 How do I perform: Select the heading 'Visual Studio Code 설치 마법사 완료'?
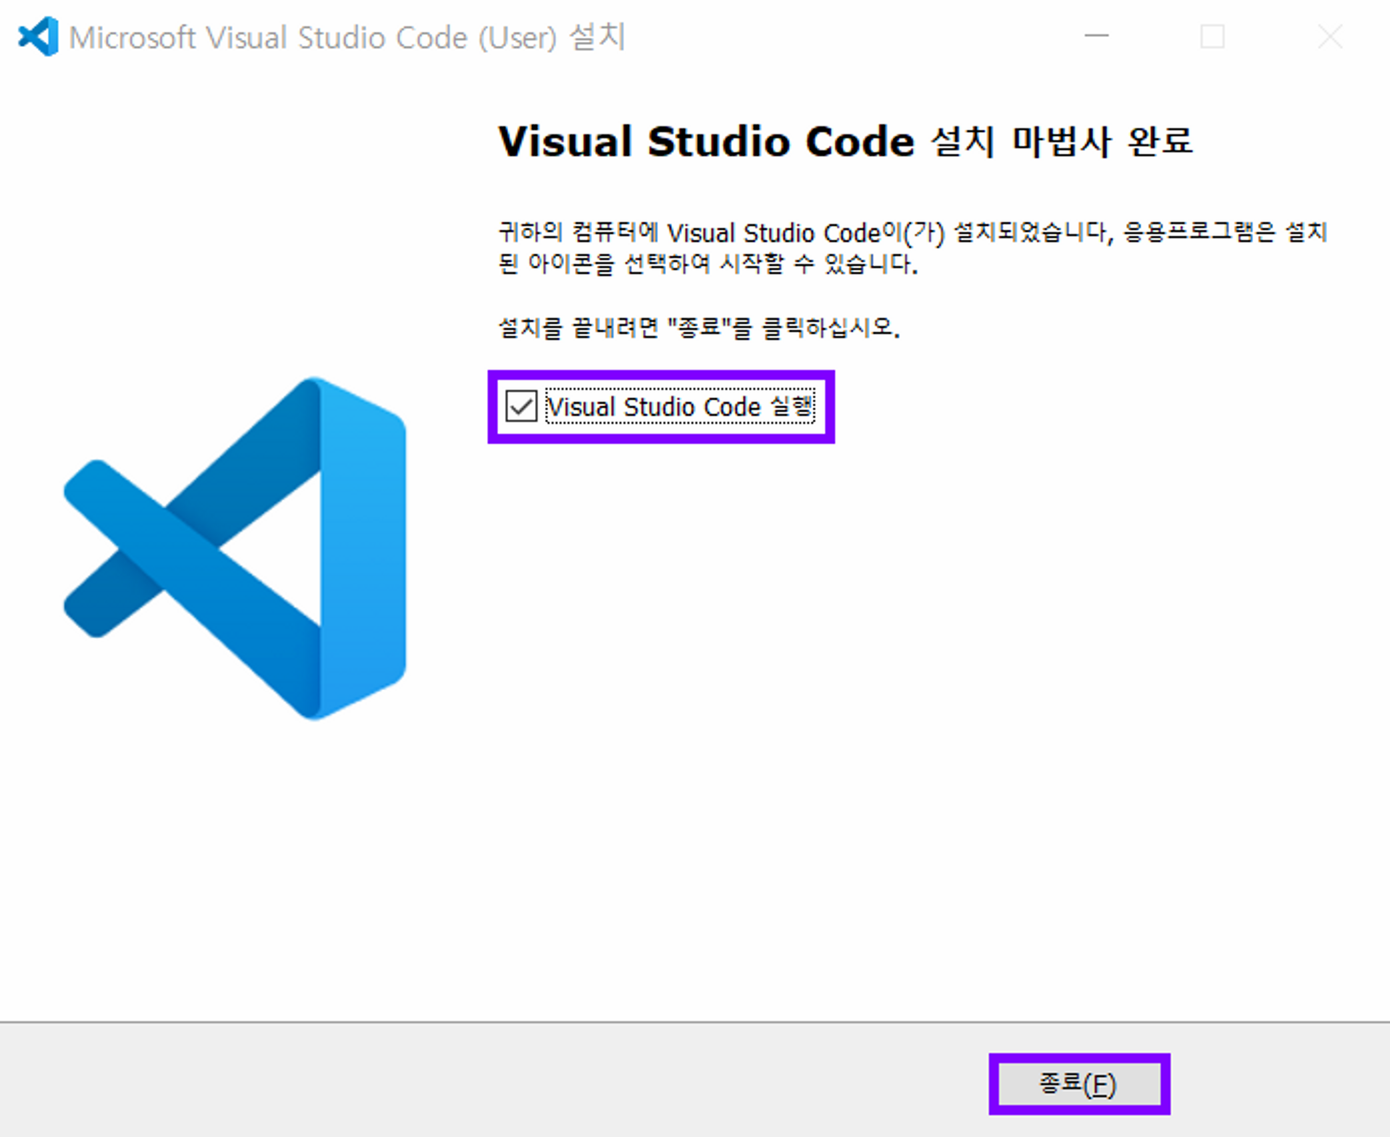click(x=845, y=140)
